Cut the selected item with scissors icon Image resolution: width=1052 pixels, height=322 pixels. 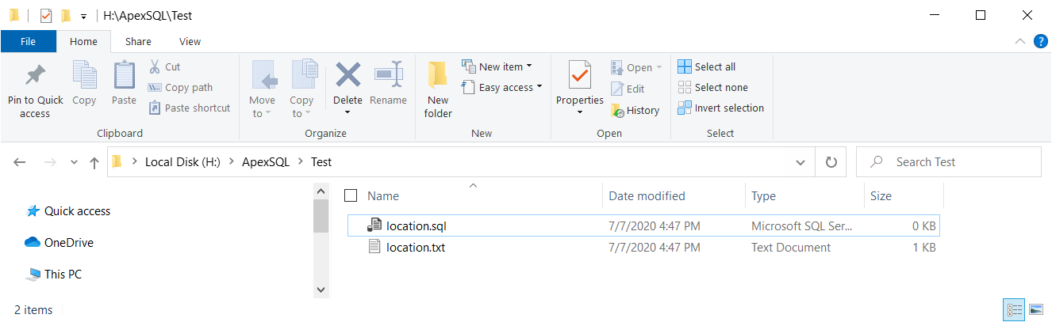tap(165, 67)
